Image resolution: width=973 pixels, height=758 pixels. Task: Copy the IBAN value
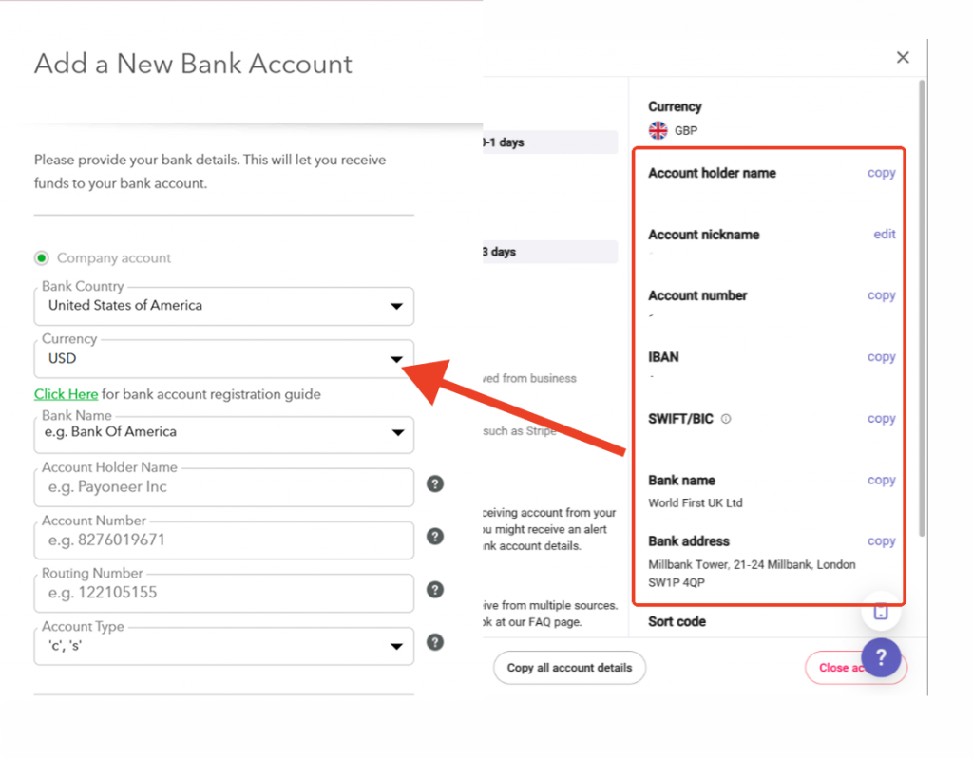tap(881, 357)
